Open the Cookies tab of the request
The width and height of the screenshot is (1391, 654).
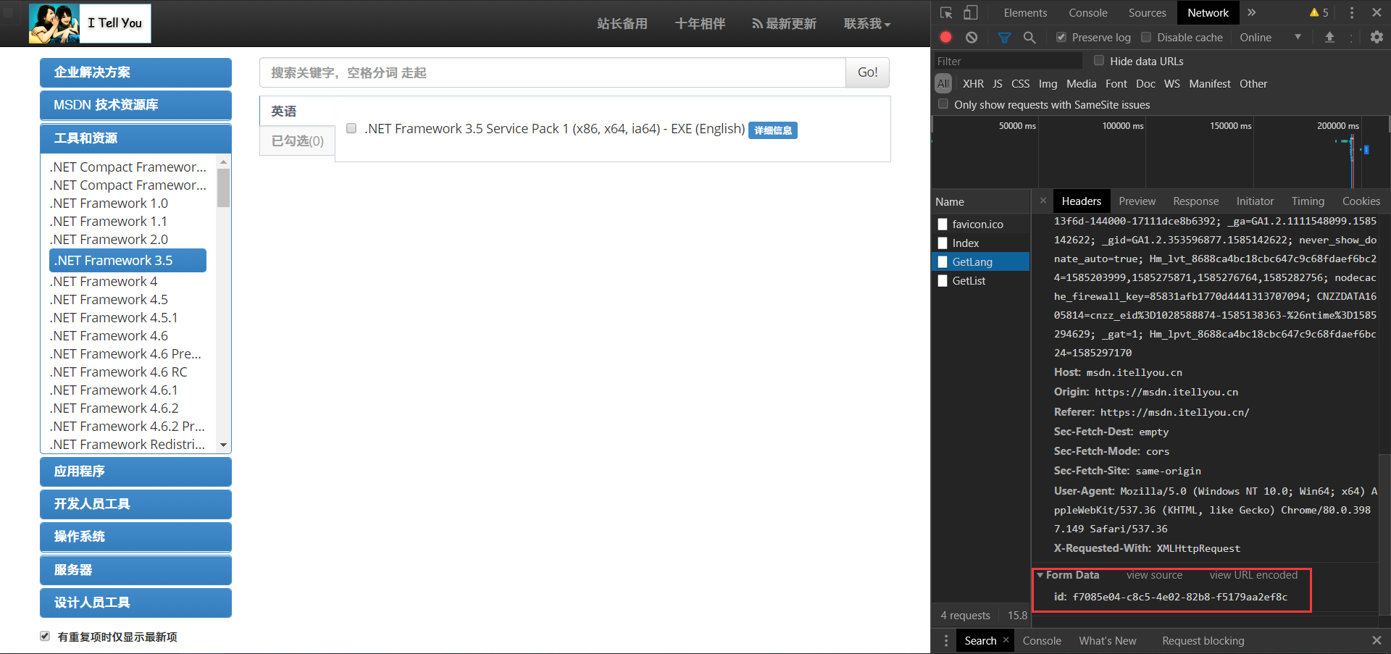click(x=1361, y=201)
